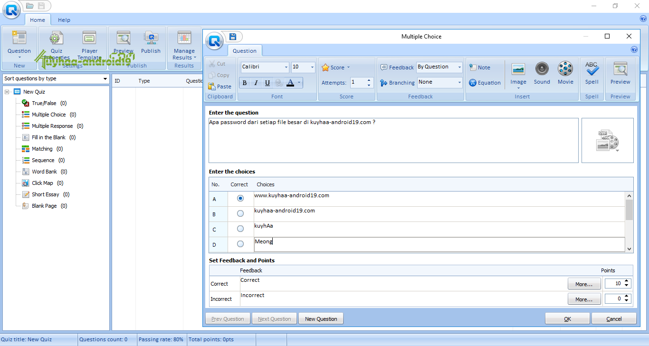
Task: Click the Question button in main ribbon
Action: (x=19, y=44)
